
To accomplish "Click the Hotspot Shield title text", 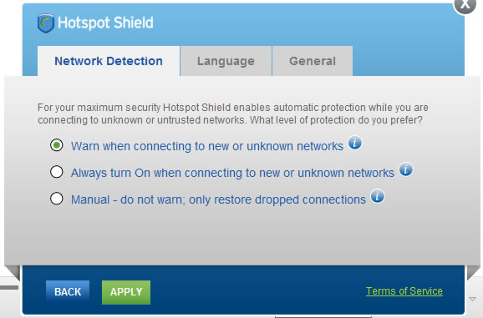I will point(105,23).
